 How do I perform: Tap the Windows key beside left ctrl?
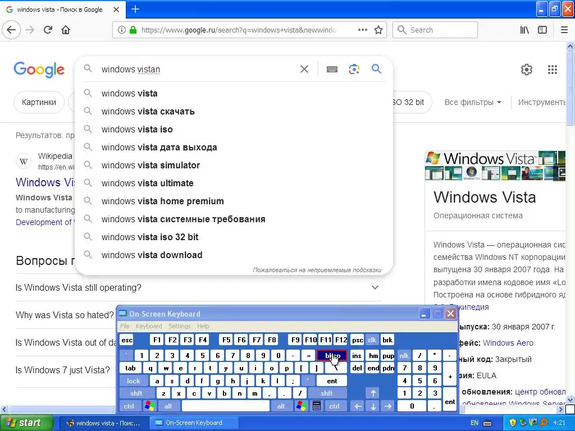(149, 406)
